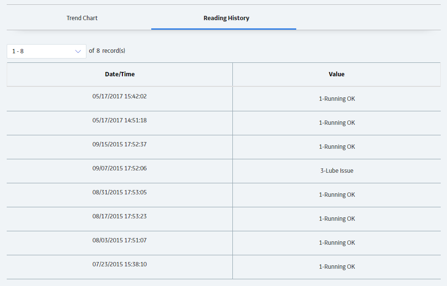The width and height of the screenshot is (447, 286).
Task: Select the 09/07/2015 17:52:06 date cell
Action: (120, 171)
